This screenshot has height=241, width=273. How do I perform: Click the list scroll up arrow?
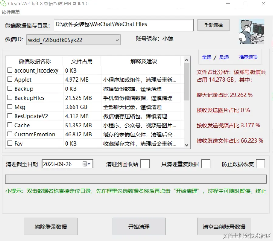pyautogui.click(x=187, y=60)
